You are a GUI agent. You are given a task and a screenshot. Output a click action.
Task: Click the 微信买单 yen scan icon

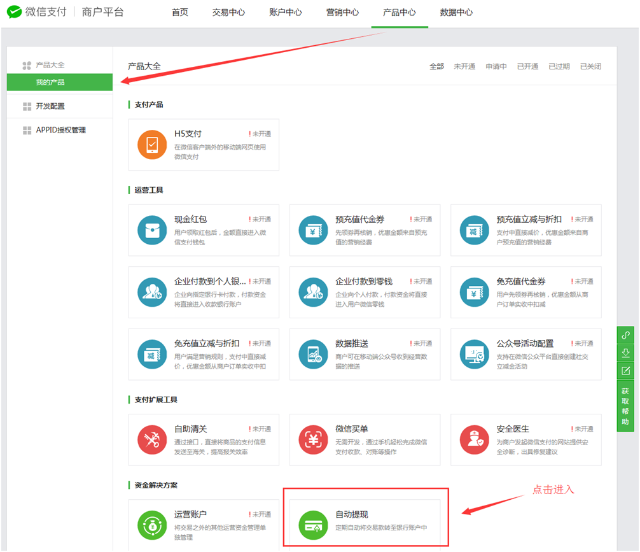[x=313, y=440]
